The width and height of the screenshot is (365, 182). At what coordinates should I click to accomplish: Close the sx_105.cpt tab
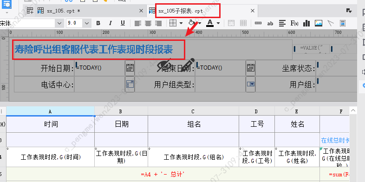[x=141, y=11]
